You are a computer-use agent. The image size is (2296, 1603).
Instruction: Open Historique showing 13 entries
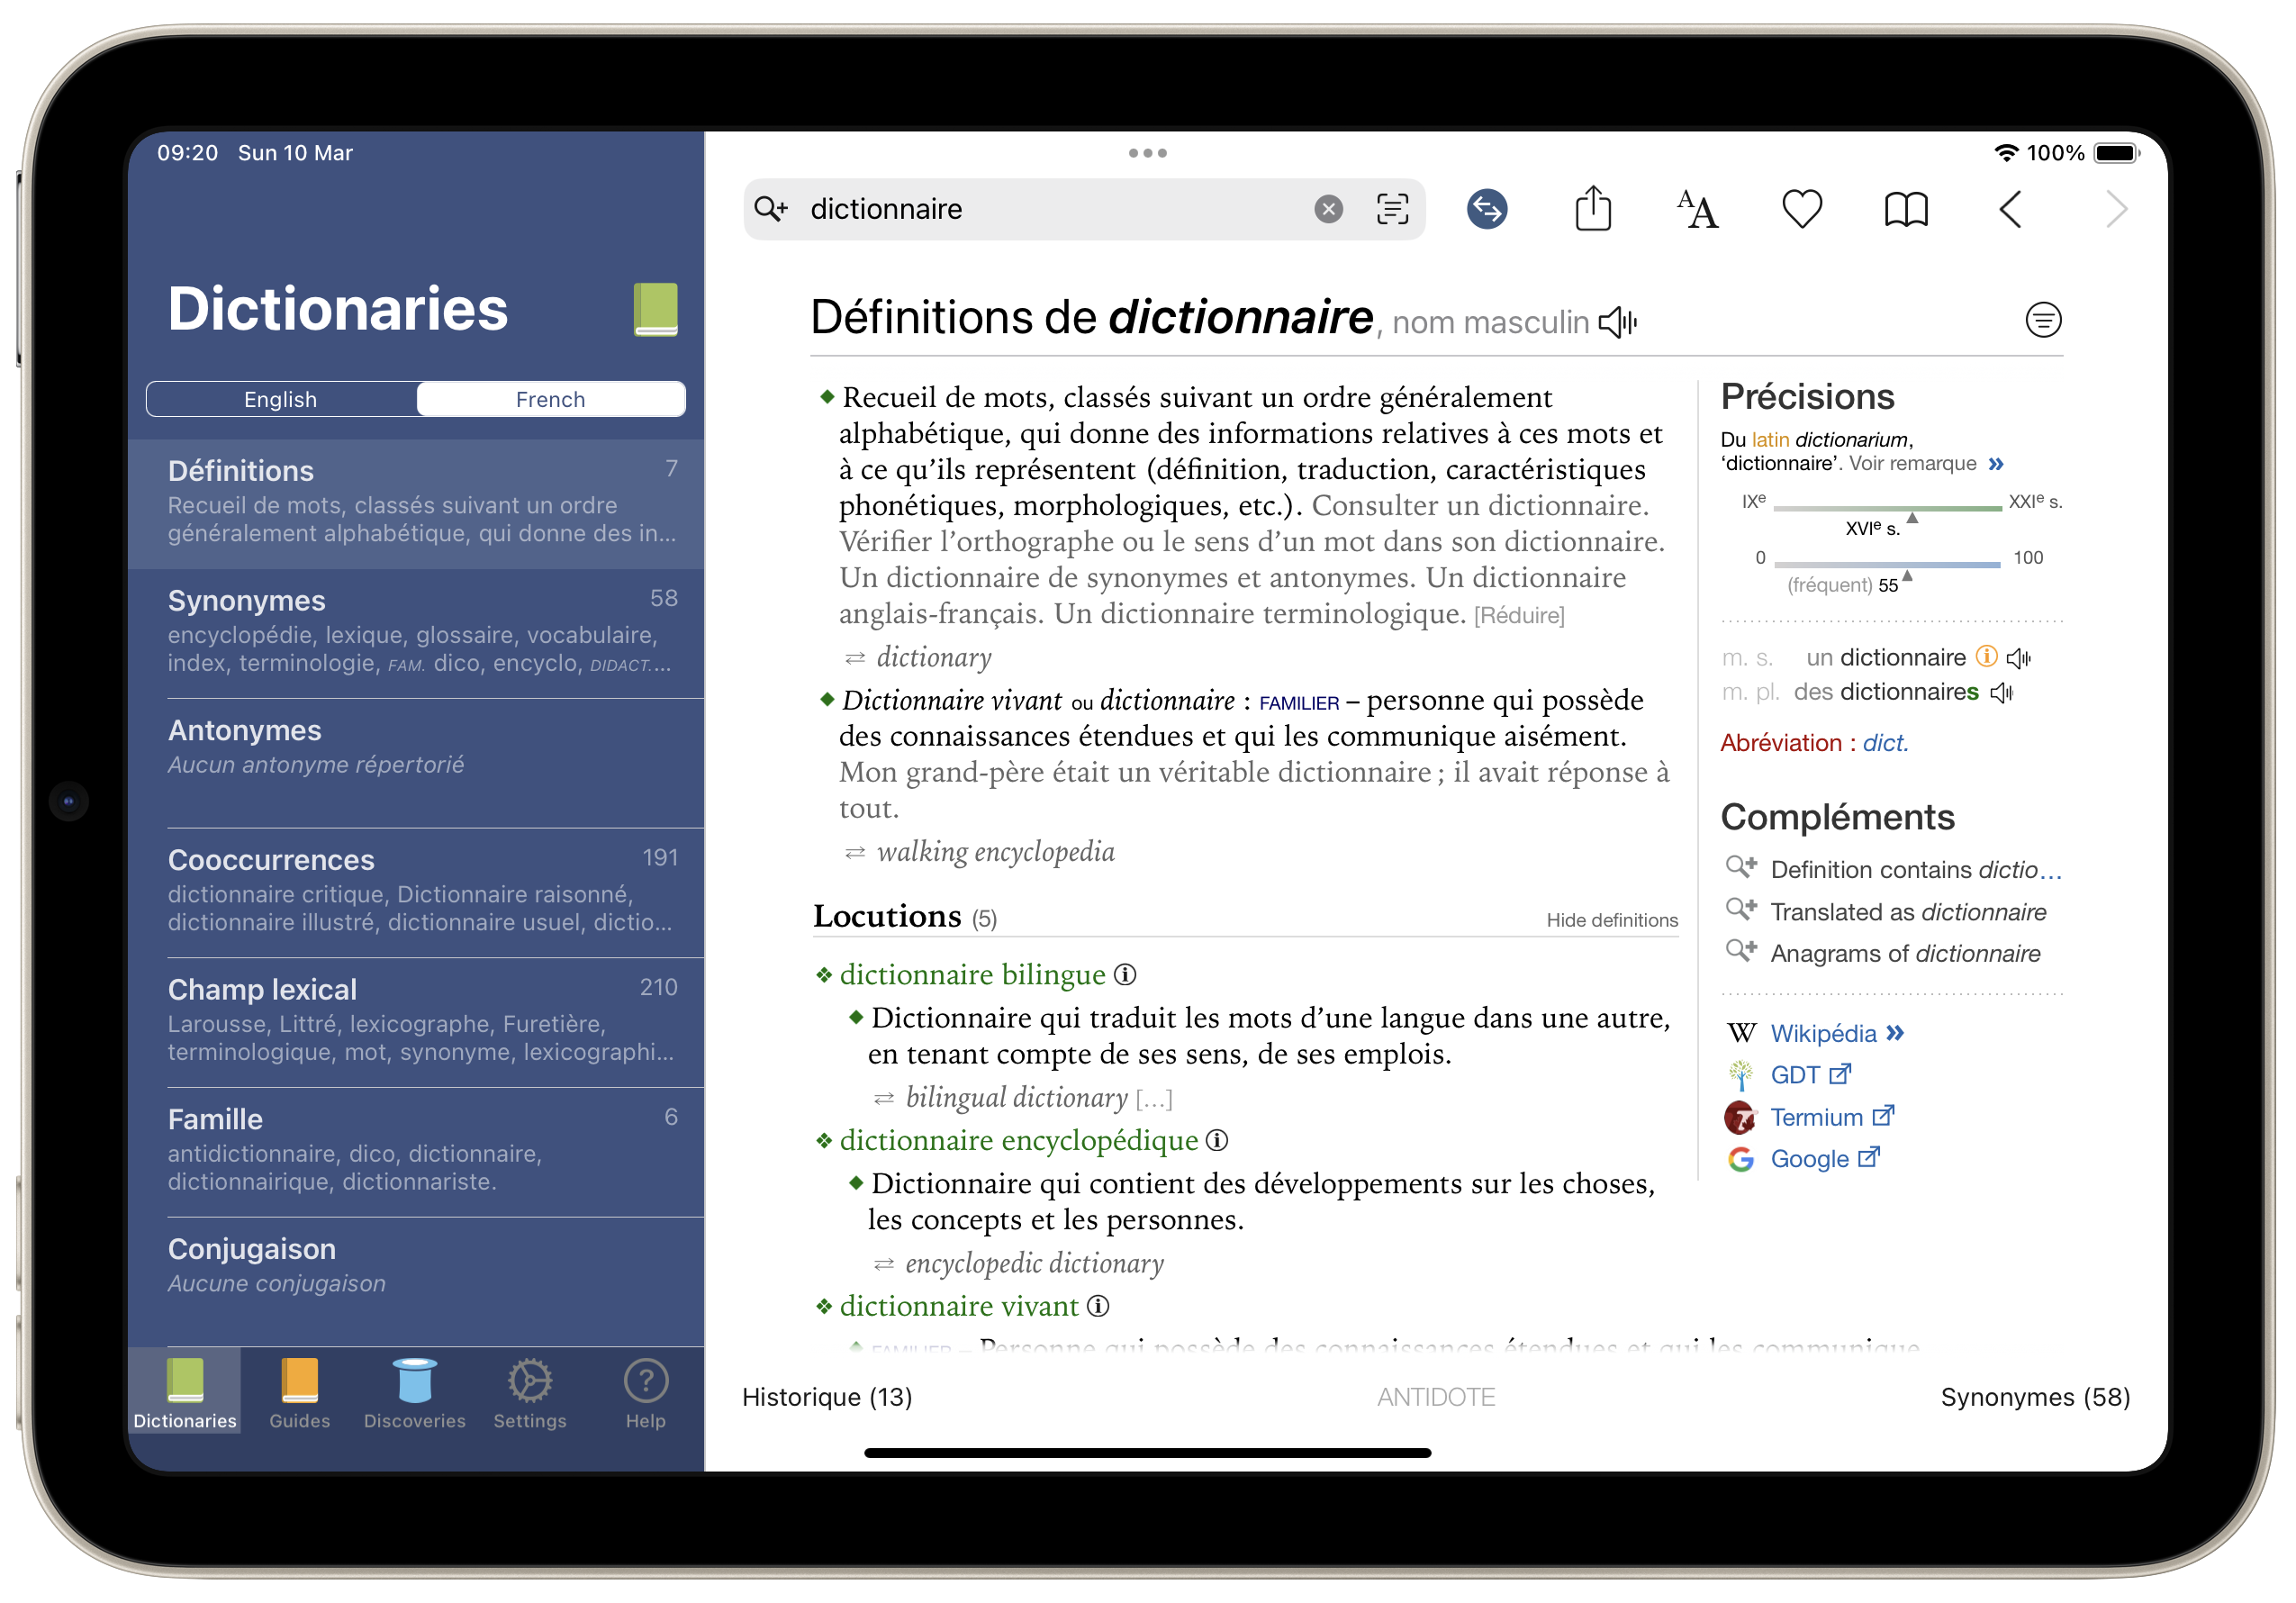pos(826,1396)
